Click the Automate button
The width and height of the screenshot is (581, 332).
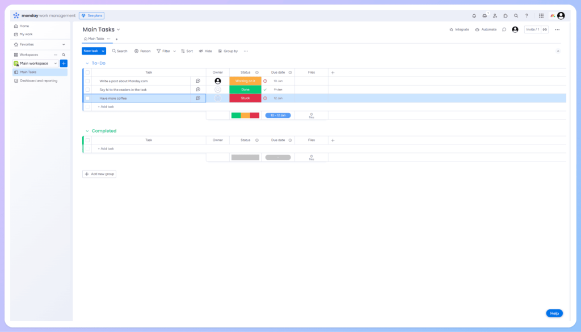(x=486, y=29)
